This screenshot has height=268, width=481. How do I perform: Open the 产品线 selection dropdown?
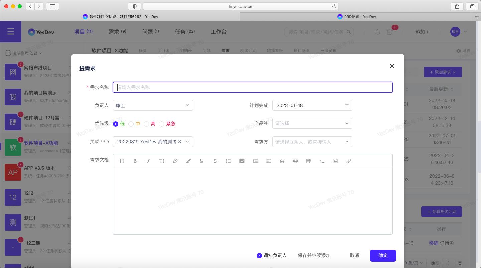pyautogui.click(x=312, y=123)
